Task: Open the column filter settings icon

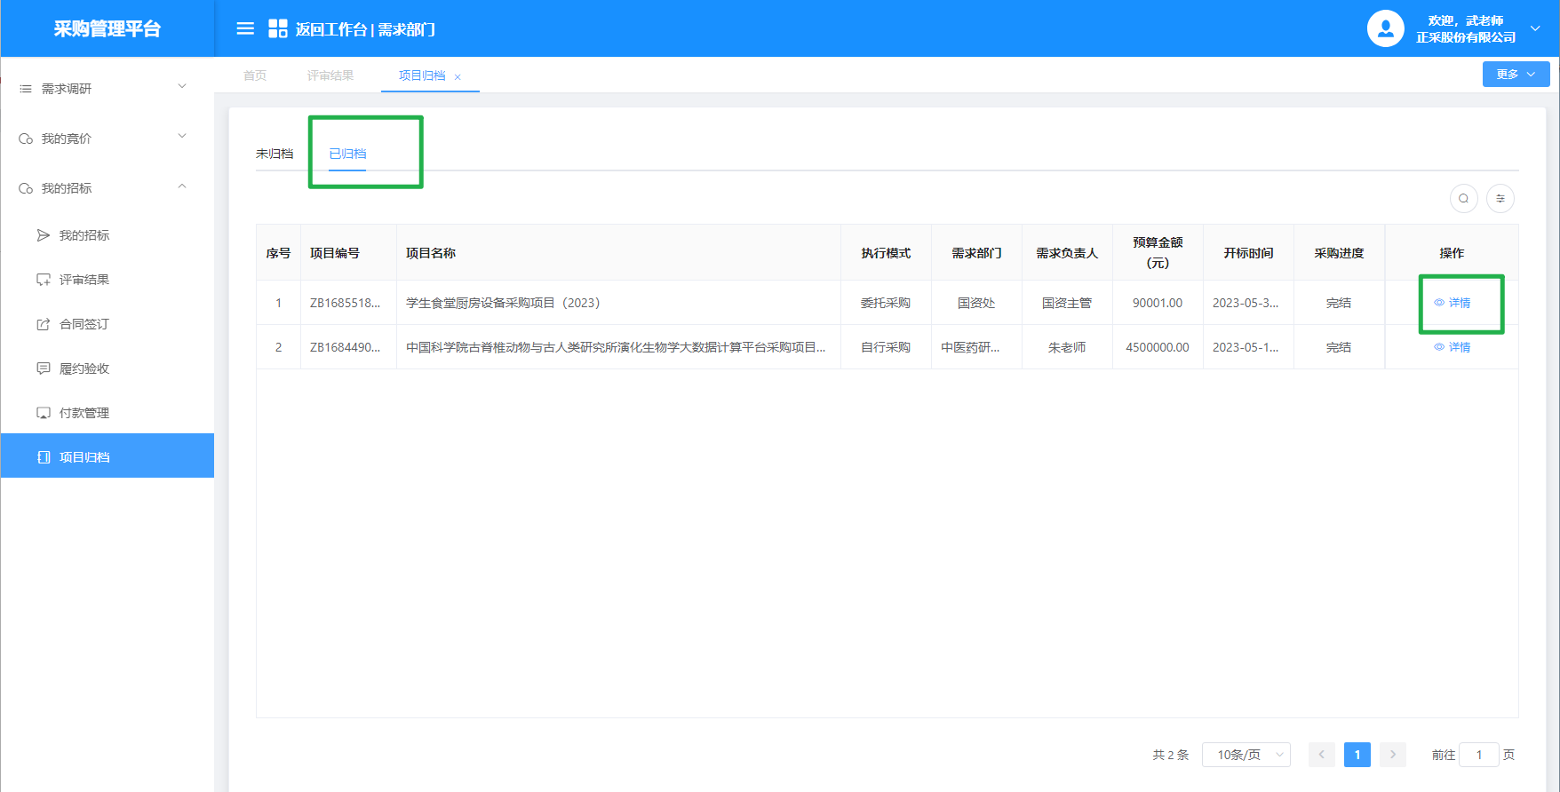Action: point(1500,199)
